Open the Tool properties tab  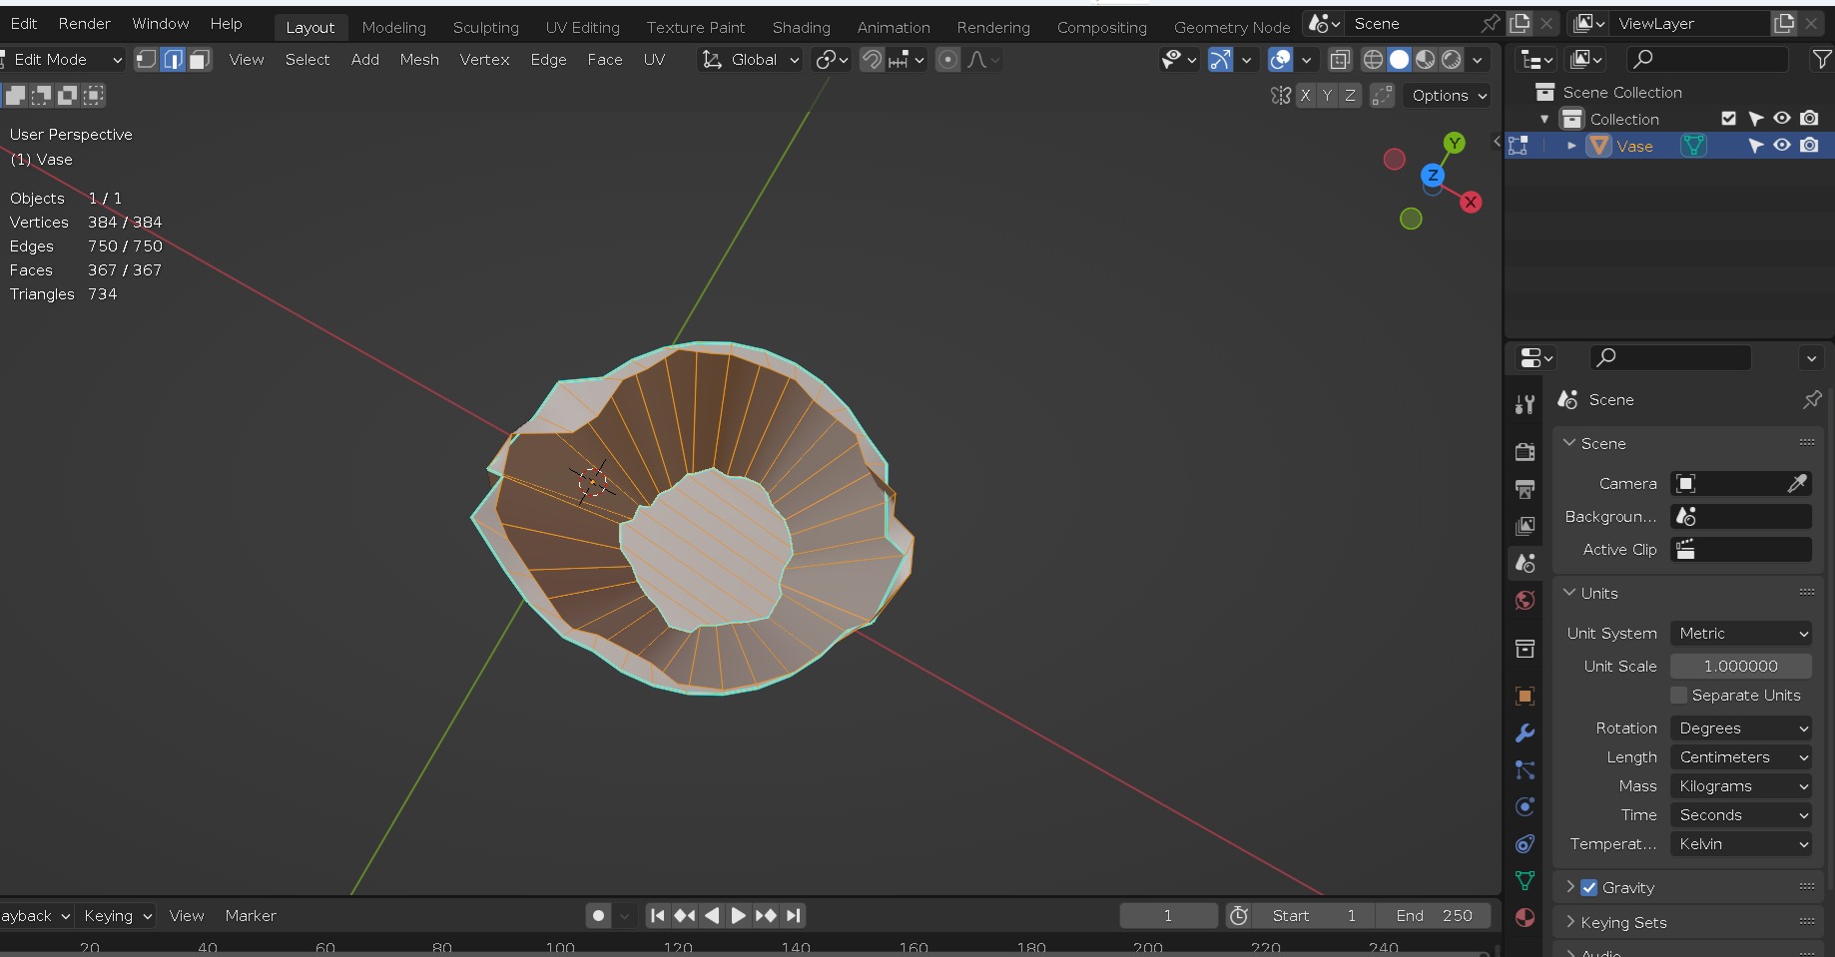click(1525, 404)
